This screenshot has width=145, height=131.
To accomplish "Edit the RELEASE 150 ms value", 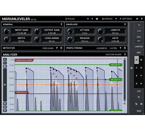I will pos(85,41).
